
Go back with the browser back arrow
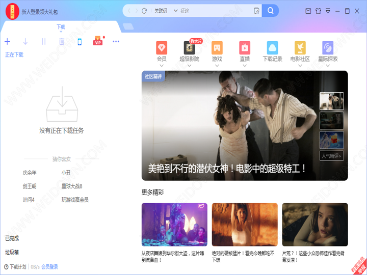[129, 11]
